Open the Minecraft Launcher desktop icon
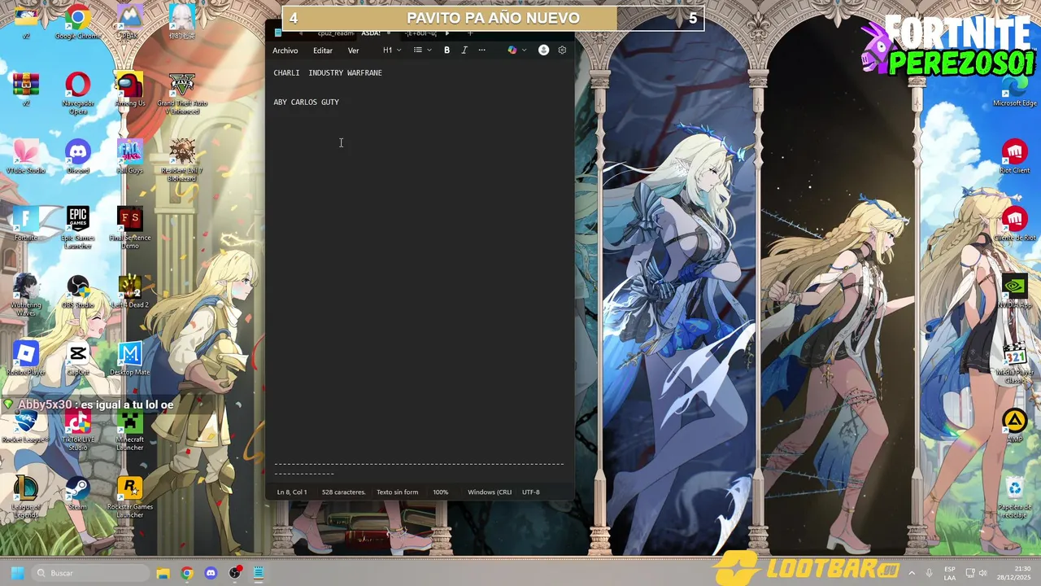1041x586 pixels. [130, 429]
